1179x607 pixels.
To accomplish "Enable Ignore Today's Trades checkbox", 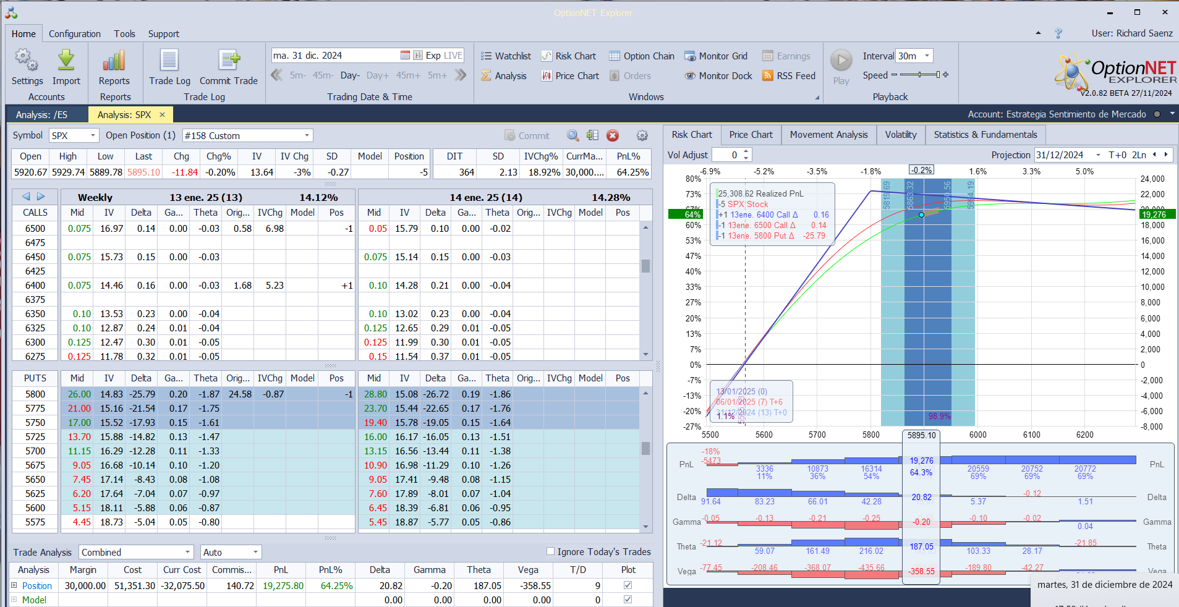I will [x=550, y=551].
